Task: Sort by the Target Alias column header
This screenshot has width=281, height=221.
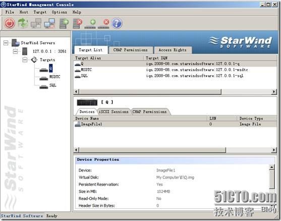Action: tap(108, 58)
